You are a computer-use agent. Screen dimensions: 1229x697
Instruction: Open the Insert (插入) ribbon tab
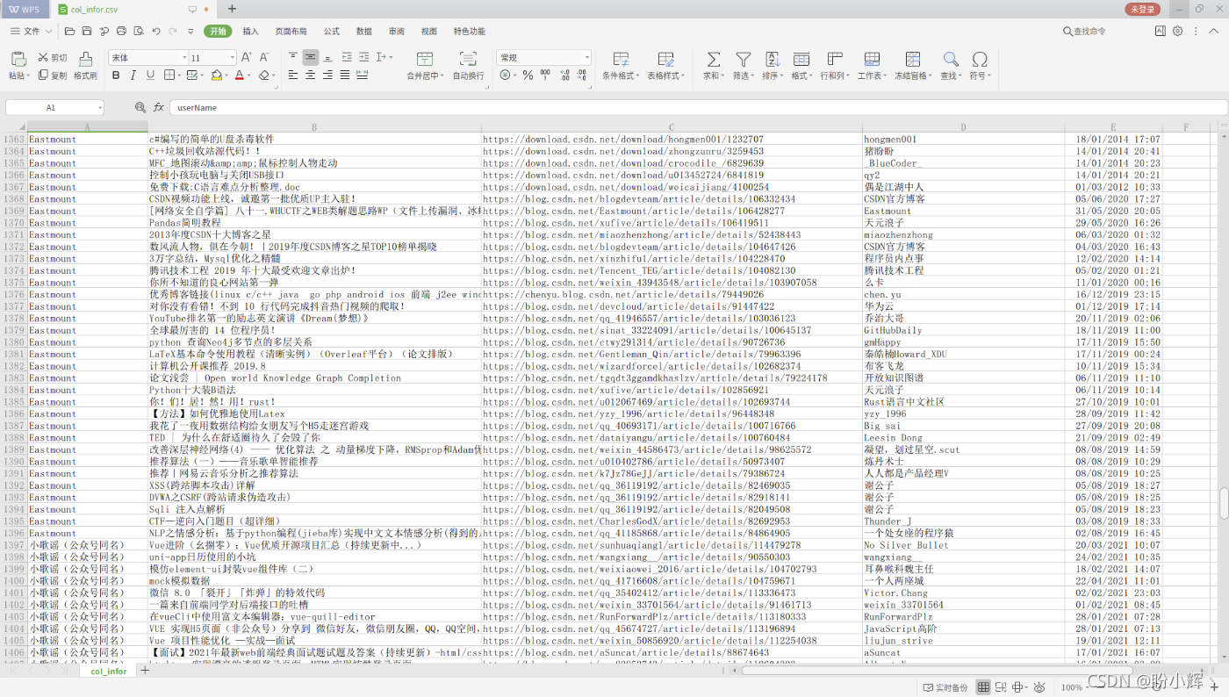[x=251, y=32]
